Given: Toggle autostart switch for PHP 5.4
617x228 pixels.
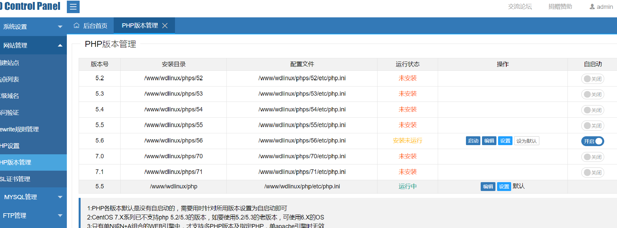Looking at the screenshot, I should click(x=592, y=110).
